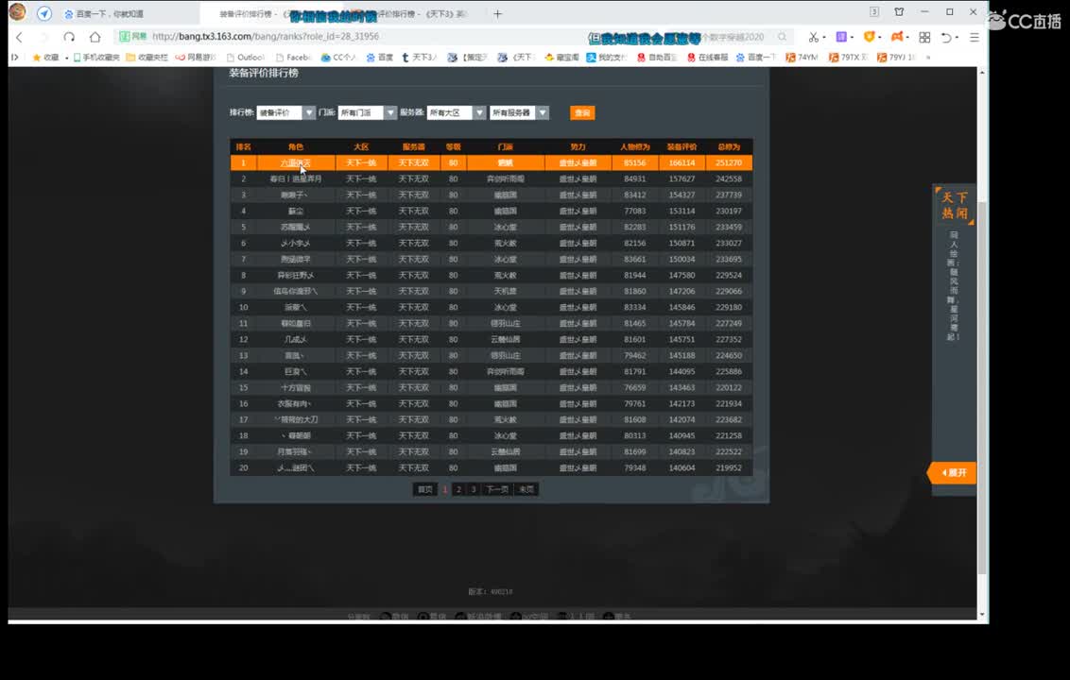Open the 天下热闹 side banner
The width and height of the screenshot is (1070, 680).
[x=954, y=205]
